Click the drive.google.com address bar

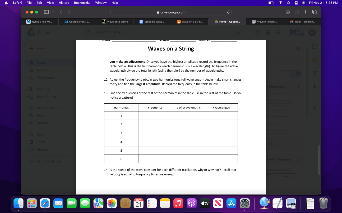click(x=171, y=12)
